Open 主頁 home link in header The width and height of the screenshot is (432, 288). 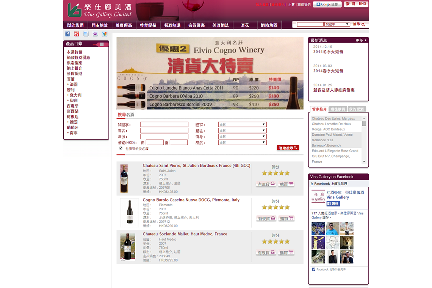(x=291, y=5)
